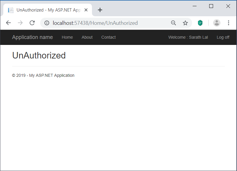The image size is (237, 171).
Task: Open the green shield extension
Action: pos(200,23)
